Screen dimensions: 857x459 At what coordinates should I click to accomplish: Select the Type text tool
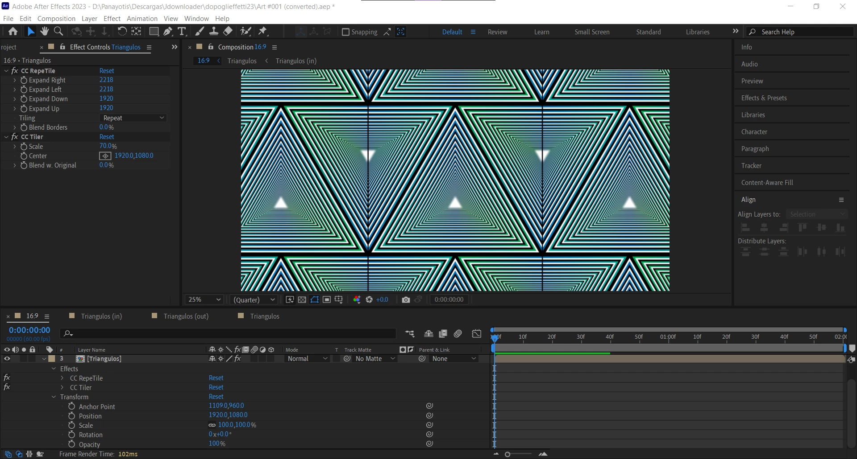[182, 31]
